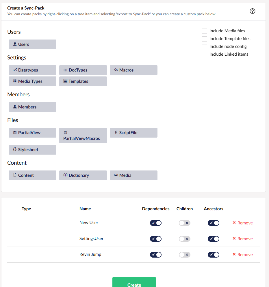Click the Kevin Jump name cell
Viewport: 269px width, 287px height.
(x=90, y=254)
